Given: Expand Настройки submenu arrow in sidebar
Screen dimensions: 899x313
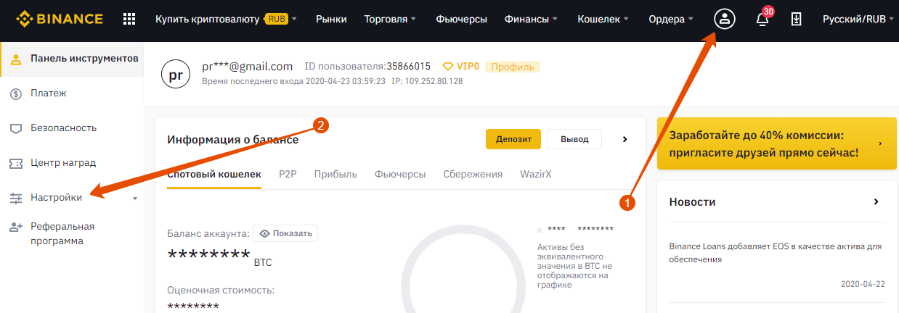Looking at the screenshot, I should 135,199.
